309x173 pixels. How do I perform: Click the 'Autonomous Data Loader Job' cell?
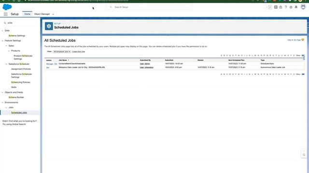(273, 67)
